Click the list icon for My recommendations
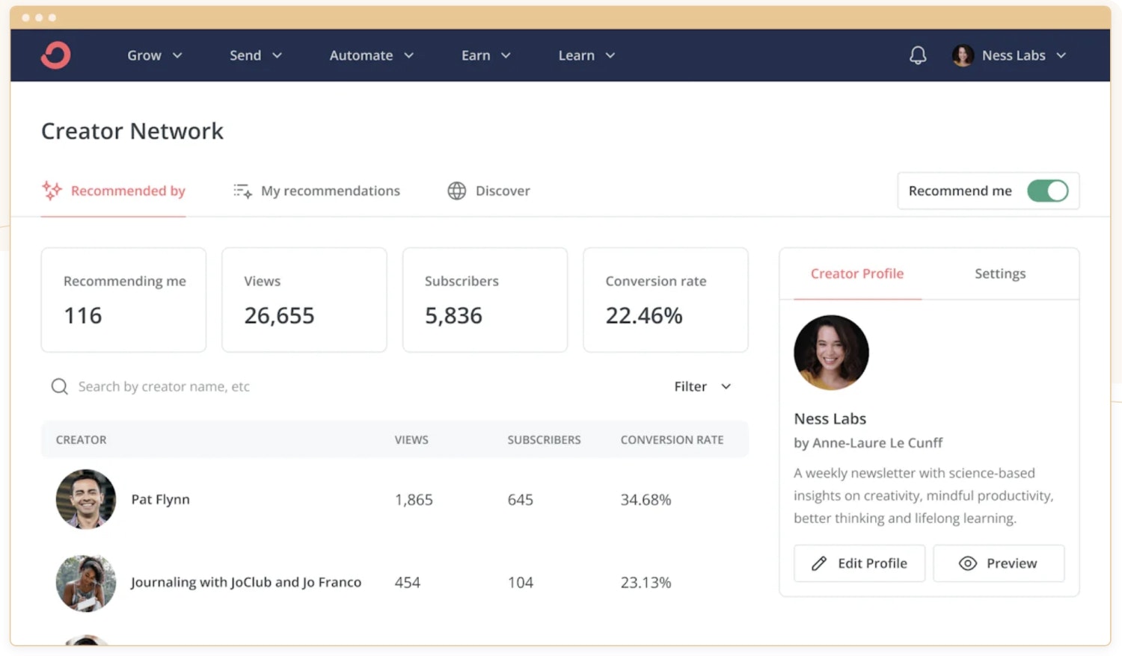Screen dimensions: 1122x656 tap(242, 191)
